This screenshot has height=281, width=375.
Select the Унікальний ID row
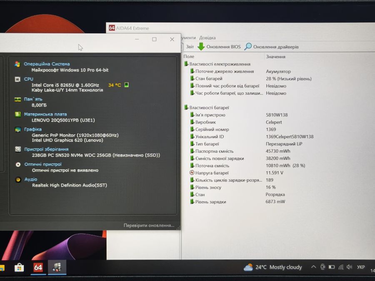(x=252, y=137)
